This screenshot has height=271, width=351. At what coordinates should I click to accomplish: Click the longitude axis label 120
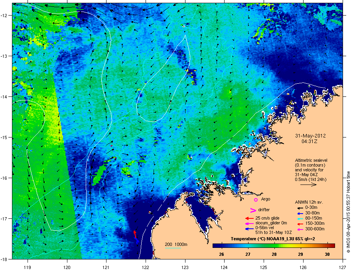[67, 267]
